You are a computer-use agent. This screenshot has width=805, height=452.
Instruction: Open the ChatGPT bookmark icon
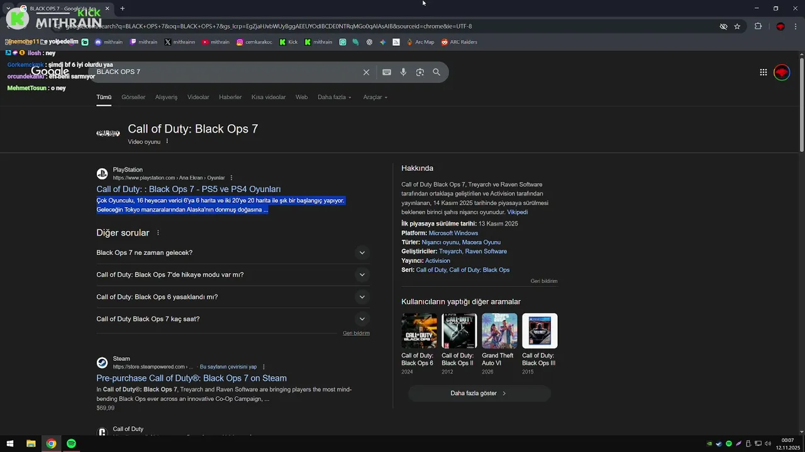click(369, 42)
